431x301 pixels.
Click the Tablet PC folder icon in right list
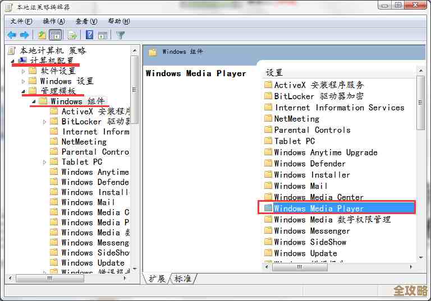click(268, 141)
